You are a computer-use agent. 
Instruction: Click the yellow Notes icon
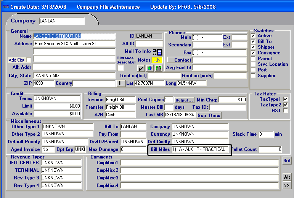(x=157, y=60)
